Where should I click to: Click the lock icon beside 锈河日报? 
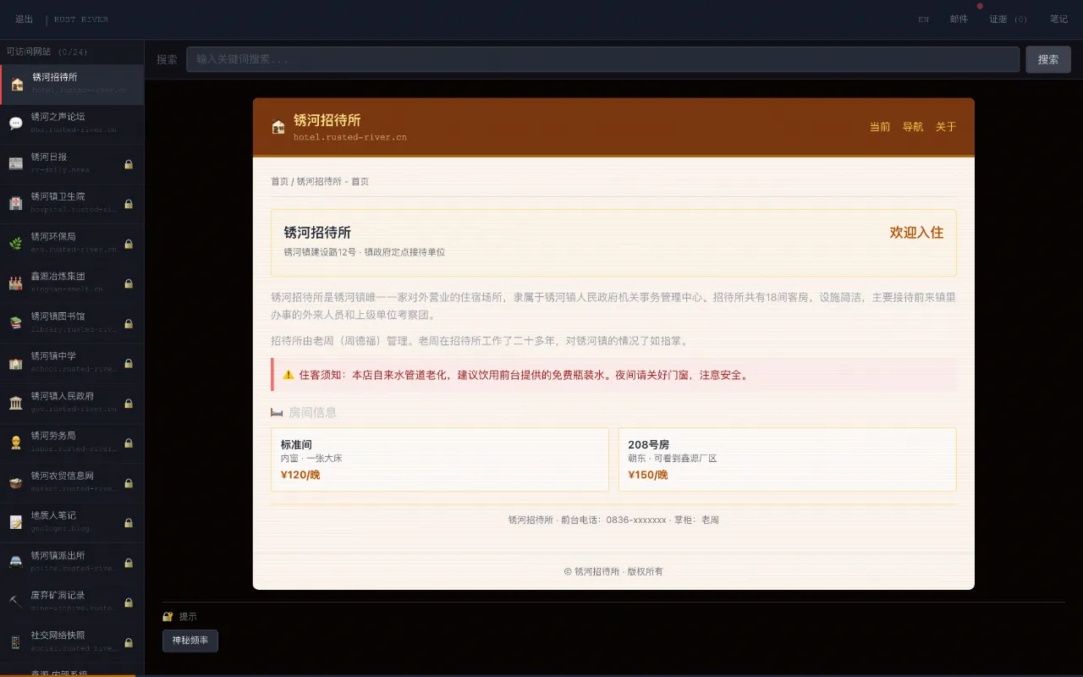(129, 164)
